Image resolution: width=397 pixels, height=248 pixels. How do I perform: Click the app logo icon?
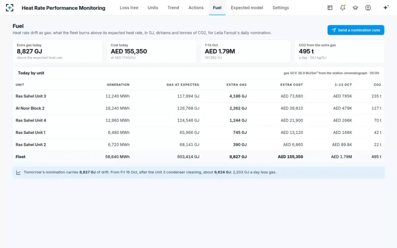pyautogui.click(x=10, y=8)
